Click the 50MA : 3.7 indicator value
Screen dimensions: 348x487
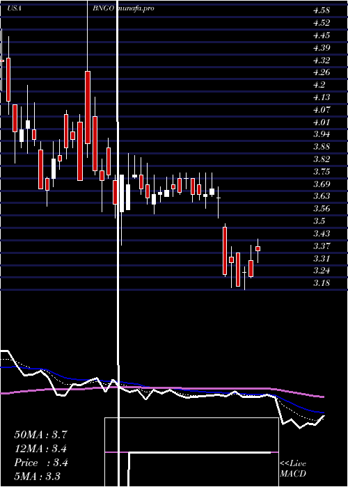point(40,435)
